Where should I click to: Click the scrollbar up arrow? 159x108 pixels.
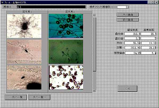click(94, 15)
